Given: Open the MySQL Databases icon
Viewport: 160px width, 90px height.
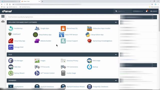Looking at the screenshot, I should pos(37,86).
